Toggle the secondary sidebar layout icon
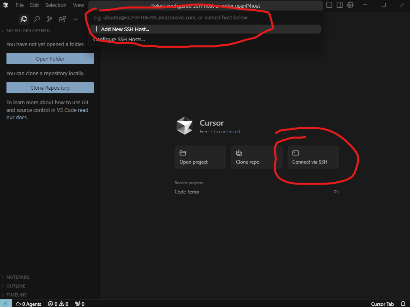Viewport: 410px width, 307px height. pyautogui.click(x=340, y=5)
